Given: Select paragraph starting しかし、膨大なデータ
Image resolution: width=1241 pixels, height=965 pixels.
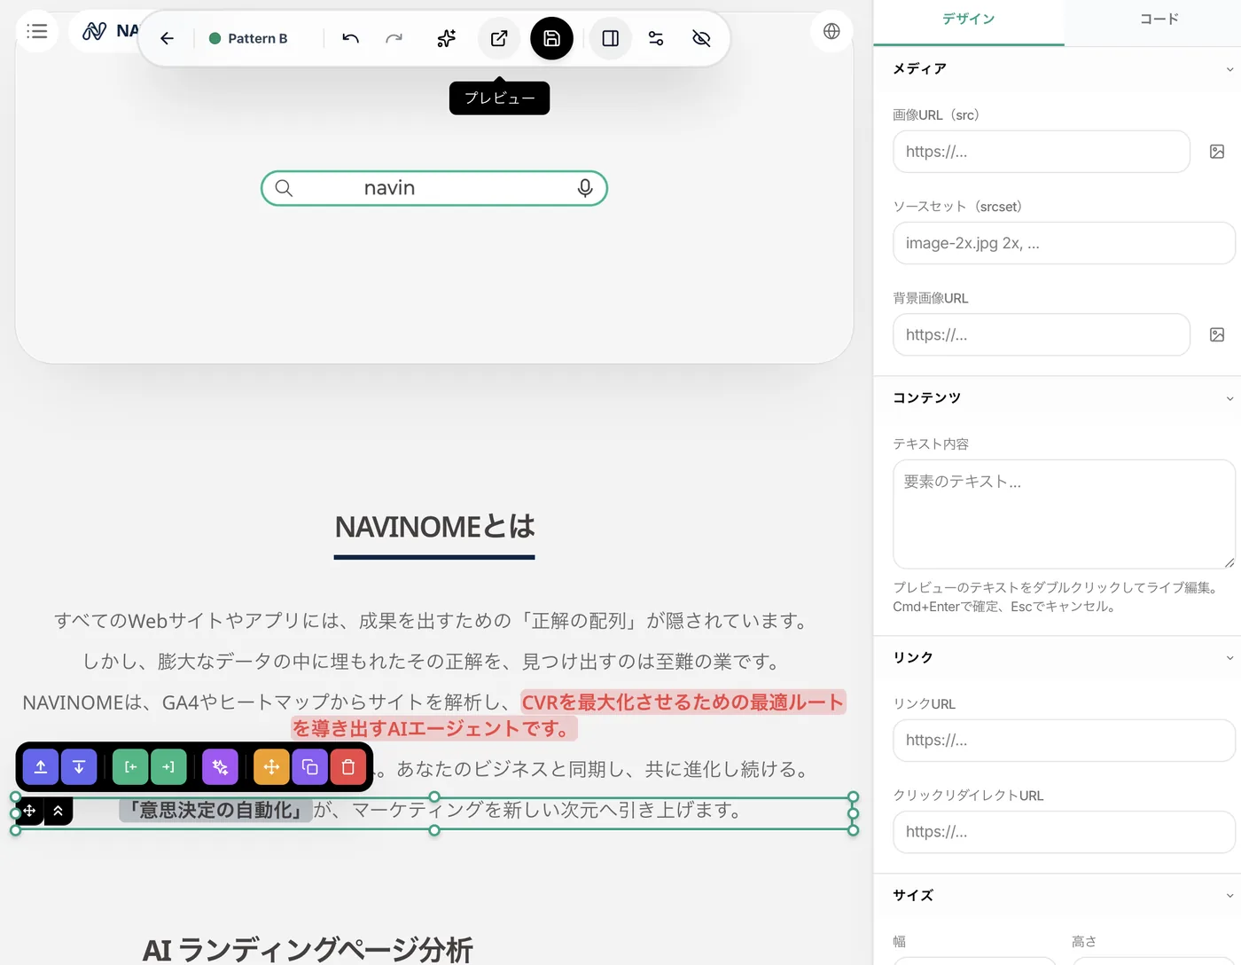Looking at the screenshot, I should coord(434,662).
